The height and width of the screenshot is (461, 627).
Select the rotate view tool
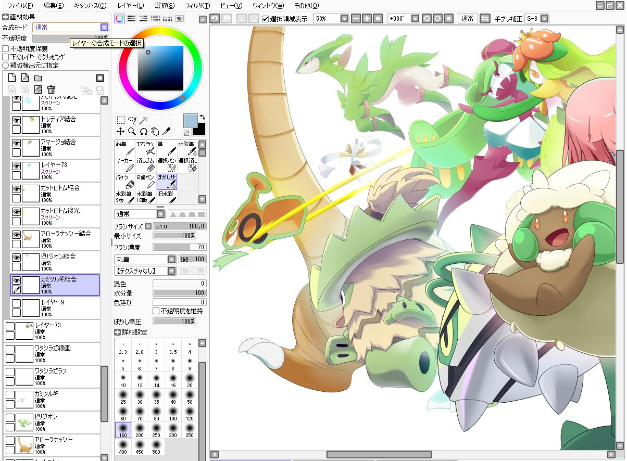pos(144,132)
